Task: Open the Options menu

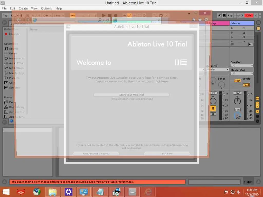Action: pyautogui.click(x=46, y=8)
